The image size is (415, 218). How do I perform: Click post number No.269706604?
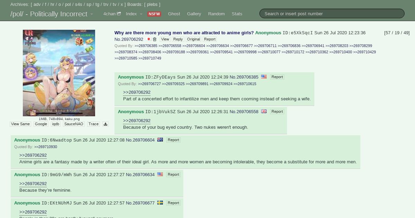pyautogui.click(x=140, y=140)
